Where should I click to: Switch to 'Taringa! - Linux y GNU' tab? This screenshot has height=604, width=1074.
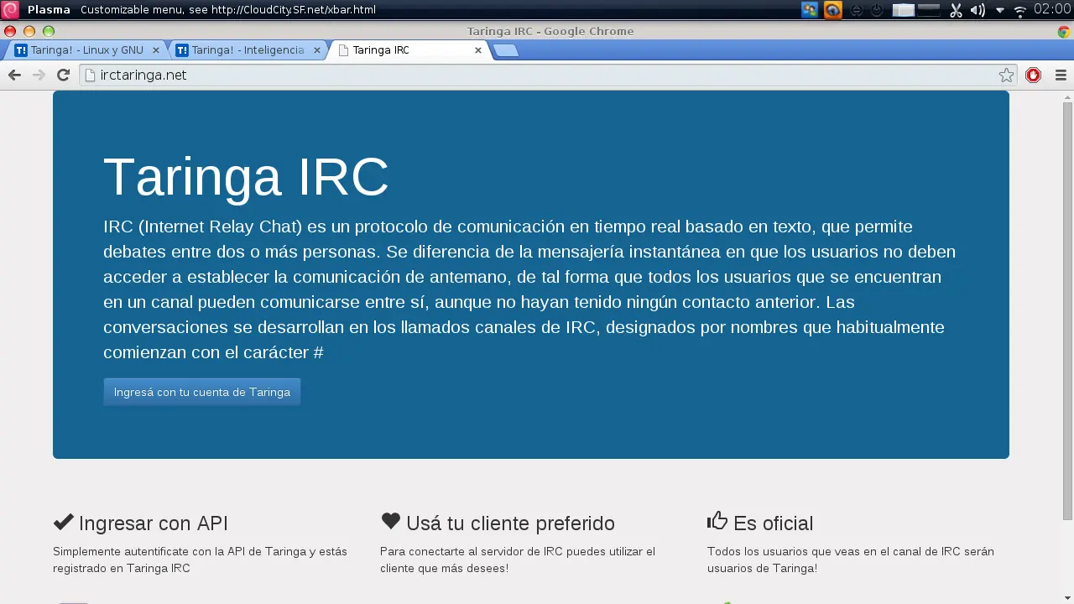[87, 50]
